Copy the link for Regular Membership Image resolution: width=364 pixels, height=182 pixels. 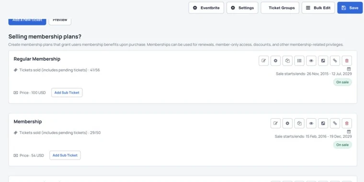pos(335,61)
